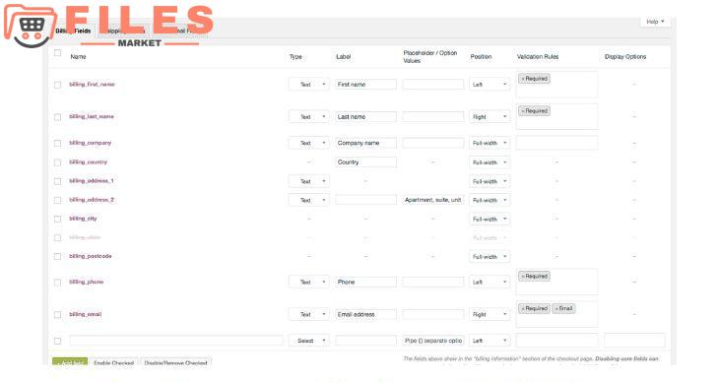The height and width of the screenshot is (383, 719).
Task: Open Position dropdown for billing_postcode
Action: coord(490,257)
